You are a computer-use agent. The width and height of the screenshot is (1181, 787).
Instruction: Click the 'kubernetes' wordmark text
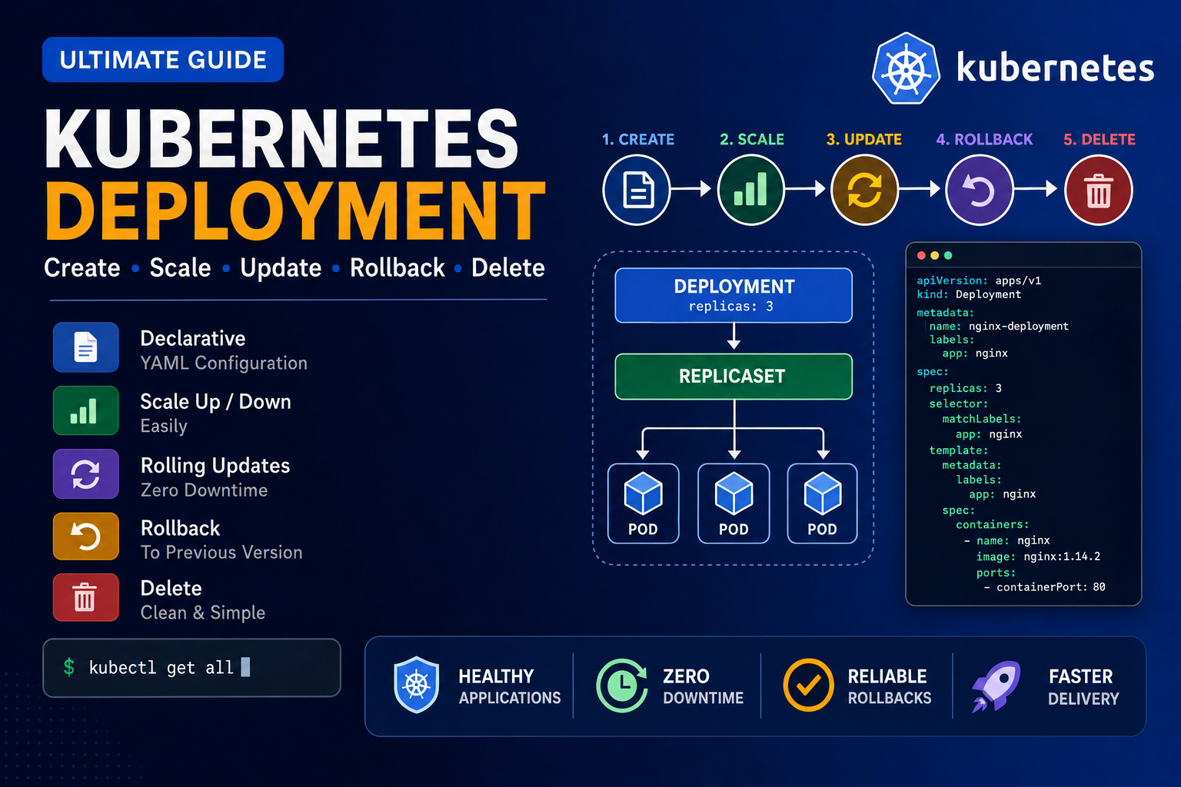[1055, 68]
